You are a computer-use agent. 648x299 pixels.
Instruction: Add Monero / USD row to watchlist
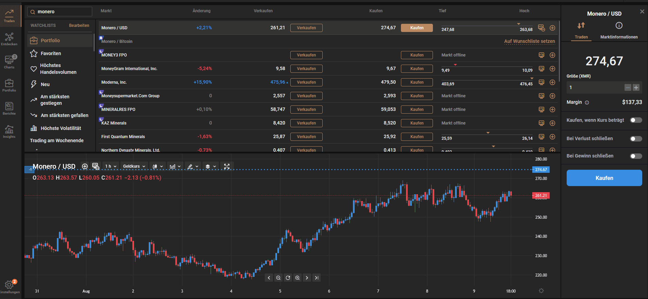pos(552,28)
